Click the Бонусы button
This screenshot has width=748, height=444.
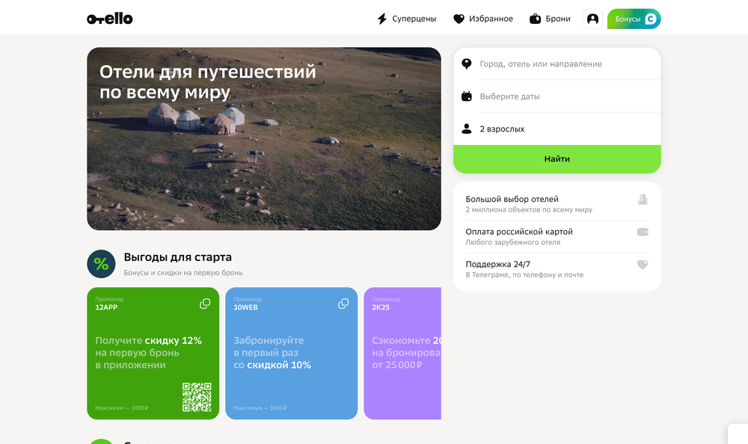pos(634,19)
